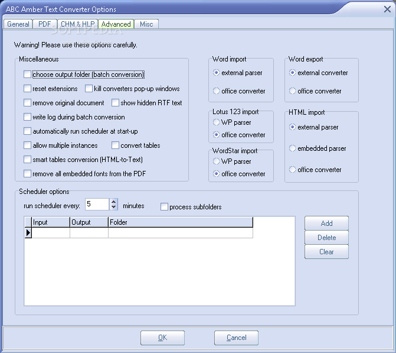The image size is (396, 353).
Task: Click the Add button
Action: coord(326,223)
